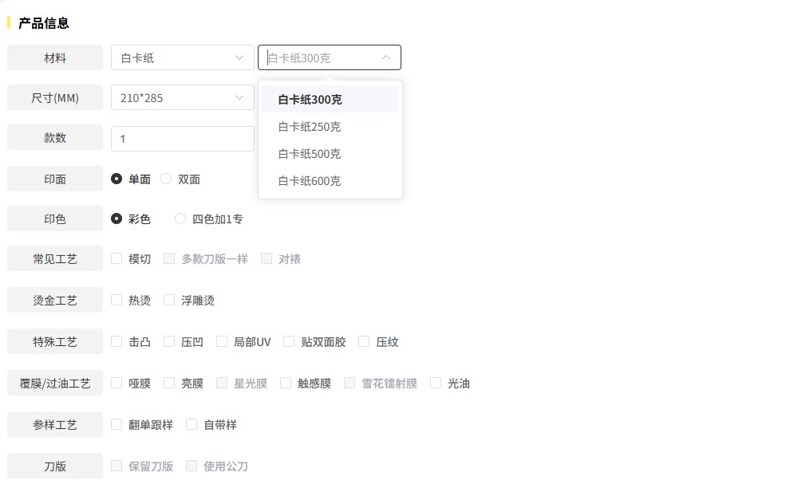
Task: Switch print color to 四色加1专
Action: click(180, 219)
